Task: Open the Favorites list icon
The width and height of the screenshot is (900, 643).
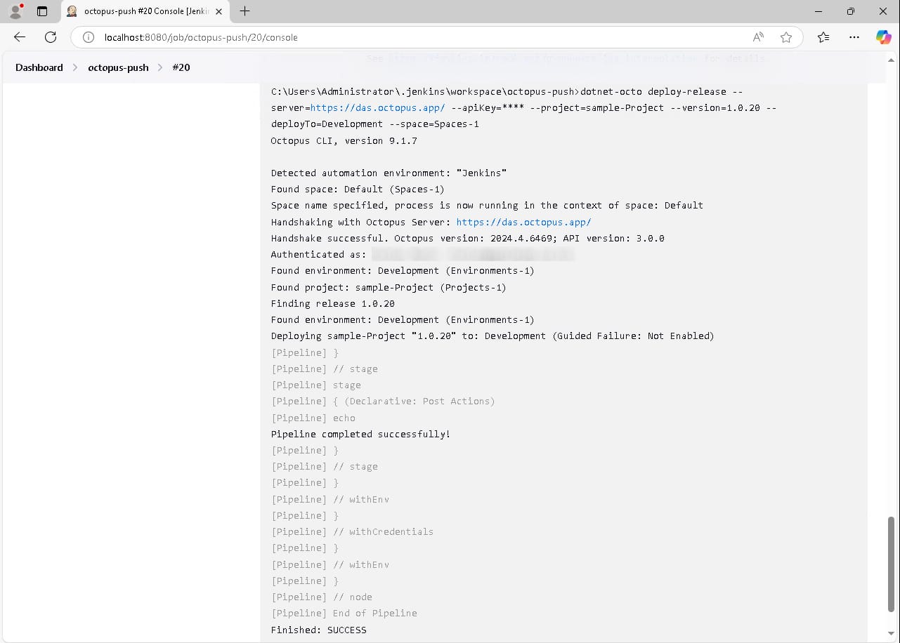Action: pyautogui.click(x=823, y=37)
